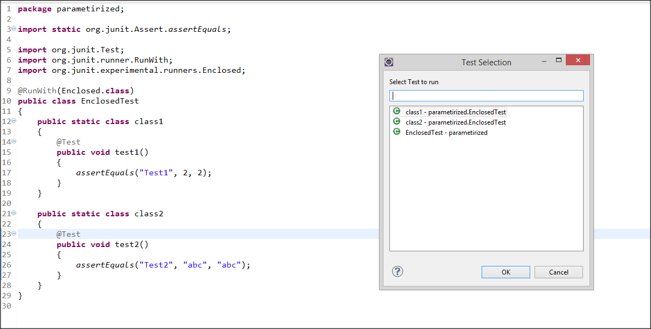The image size is (651, 329).
Task: Click the Cancel button
Action: 558,272
